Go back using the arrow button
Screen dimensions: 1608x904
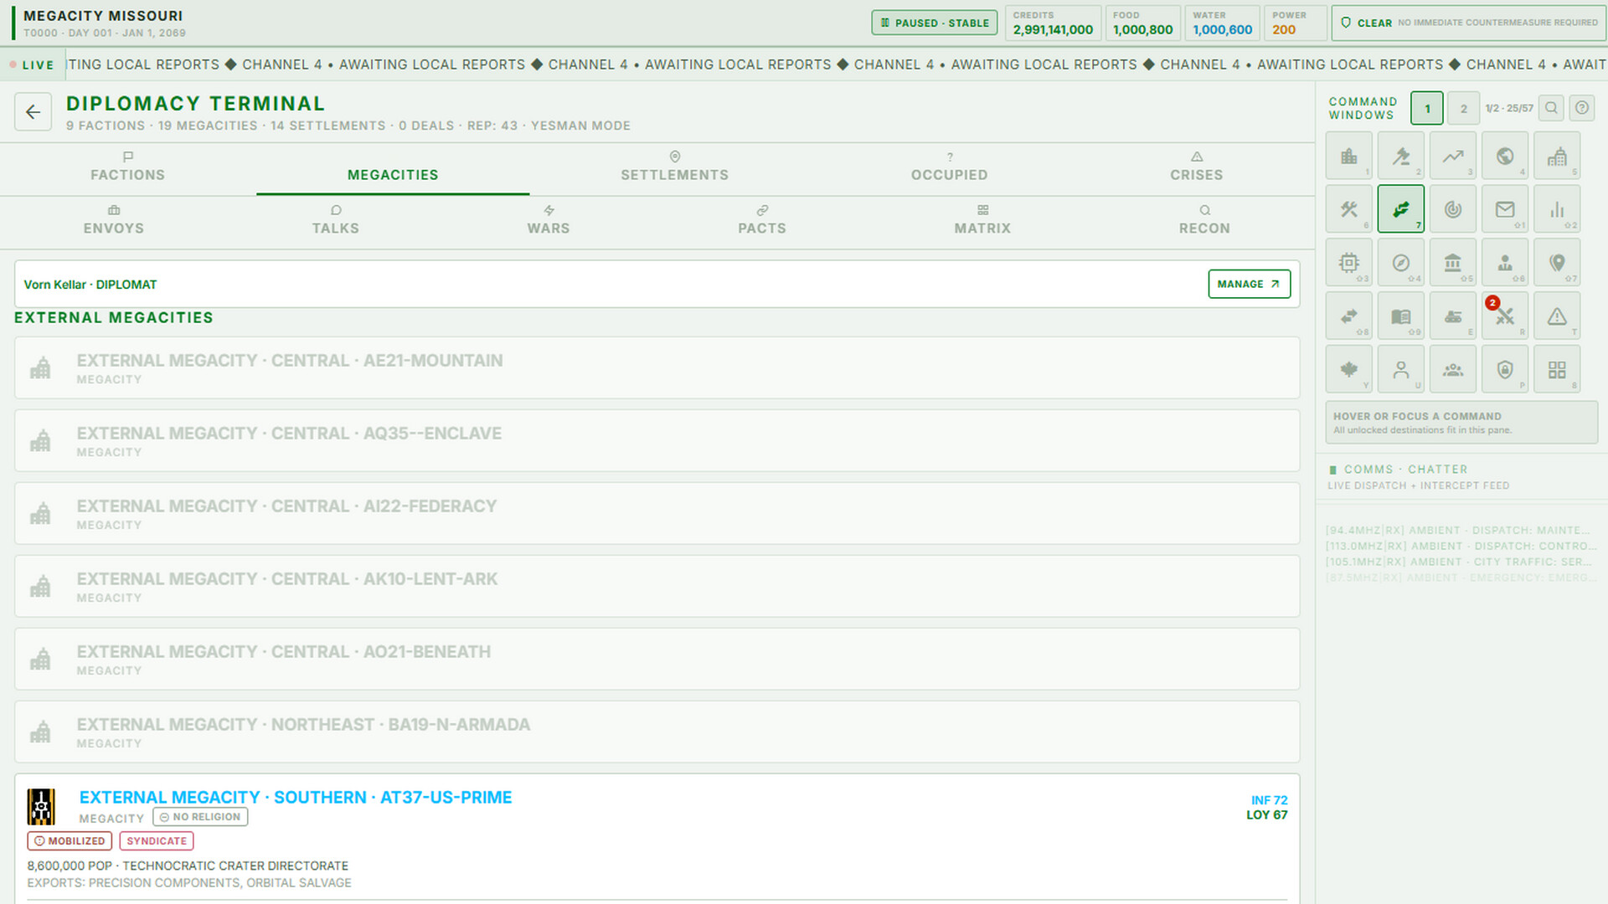pos(33,111)
